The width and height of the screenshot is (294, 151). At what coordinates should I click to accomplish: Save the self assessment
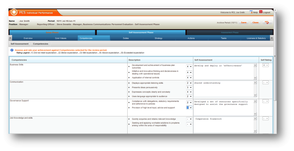(x=243, y=23)
